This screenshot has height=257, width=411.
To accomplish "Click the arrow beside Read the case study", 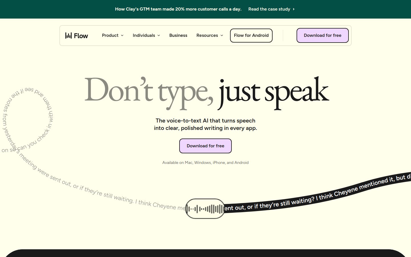I will pos(293,9).
